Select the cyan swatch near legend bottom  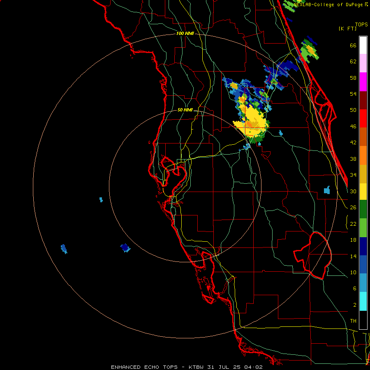point(363,301)
